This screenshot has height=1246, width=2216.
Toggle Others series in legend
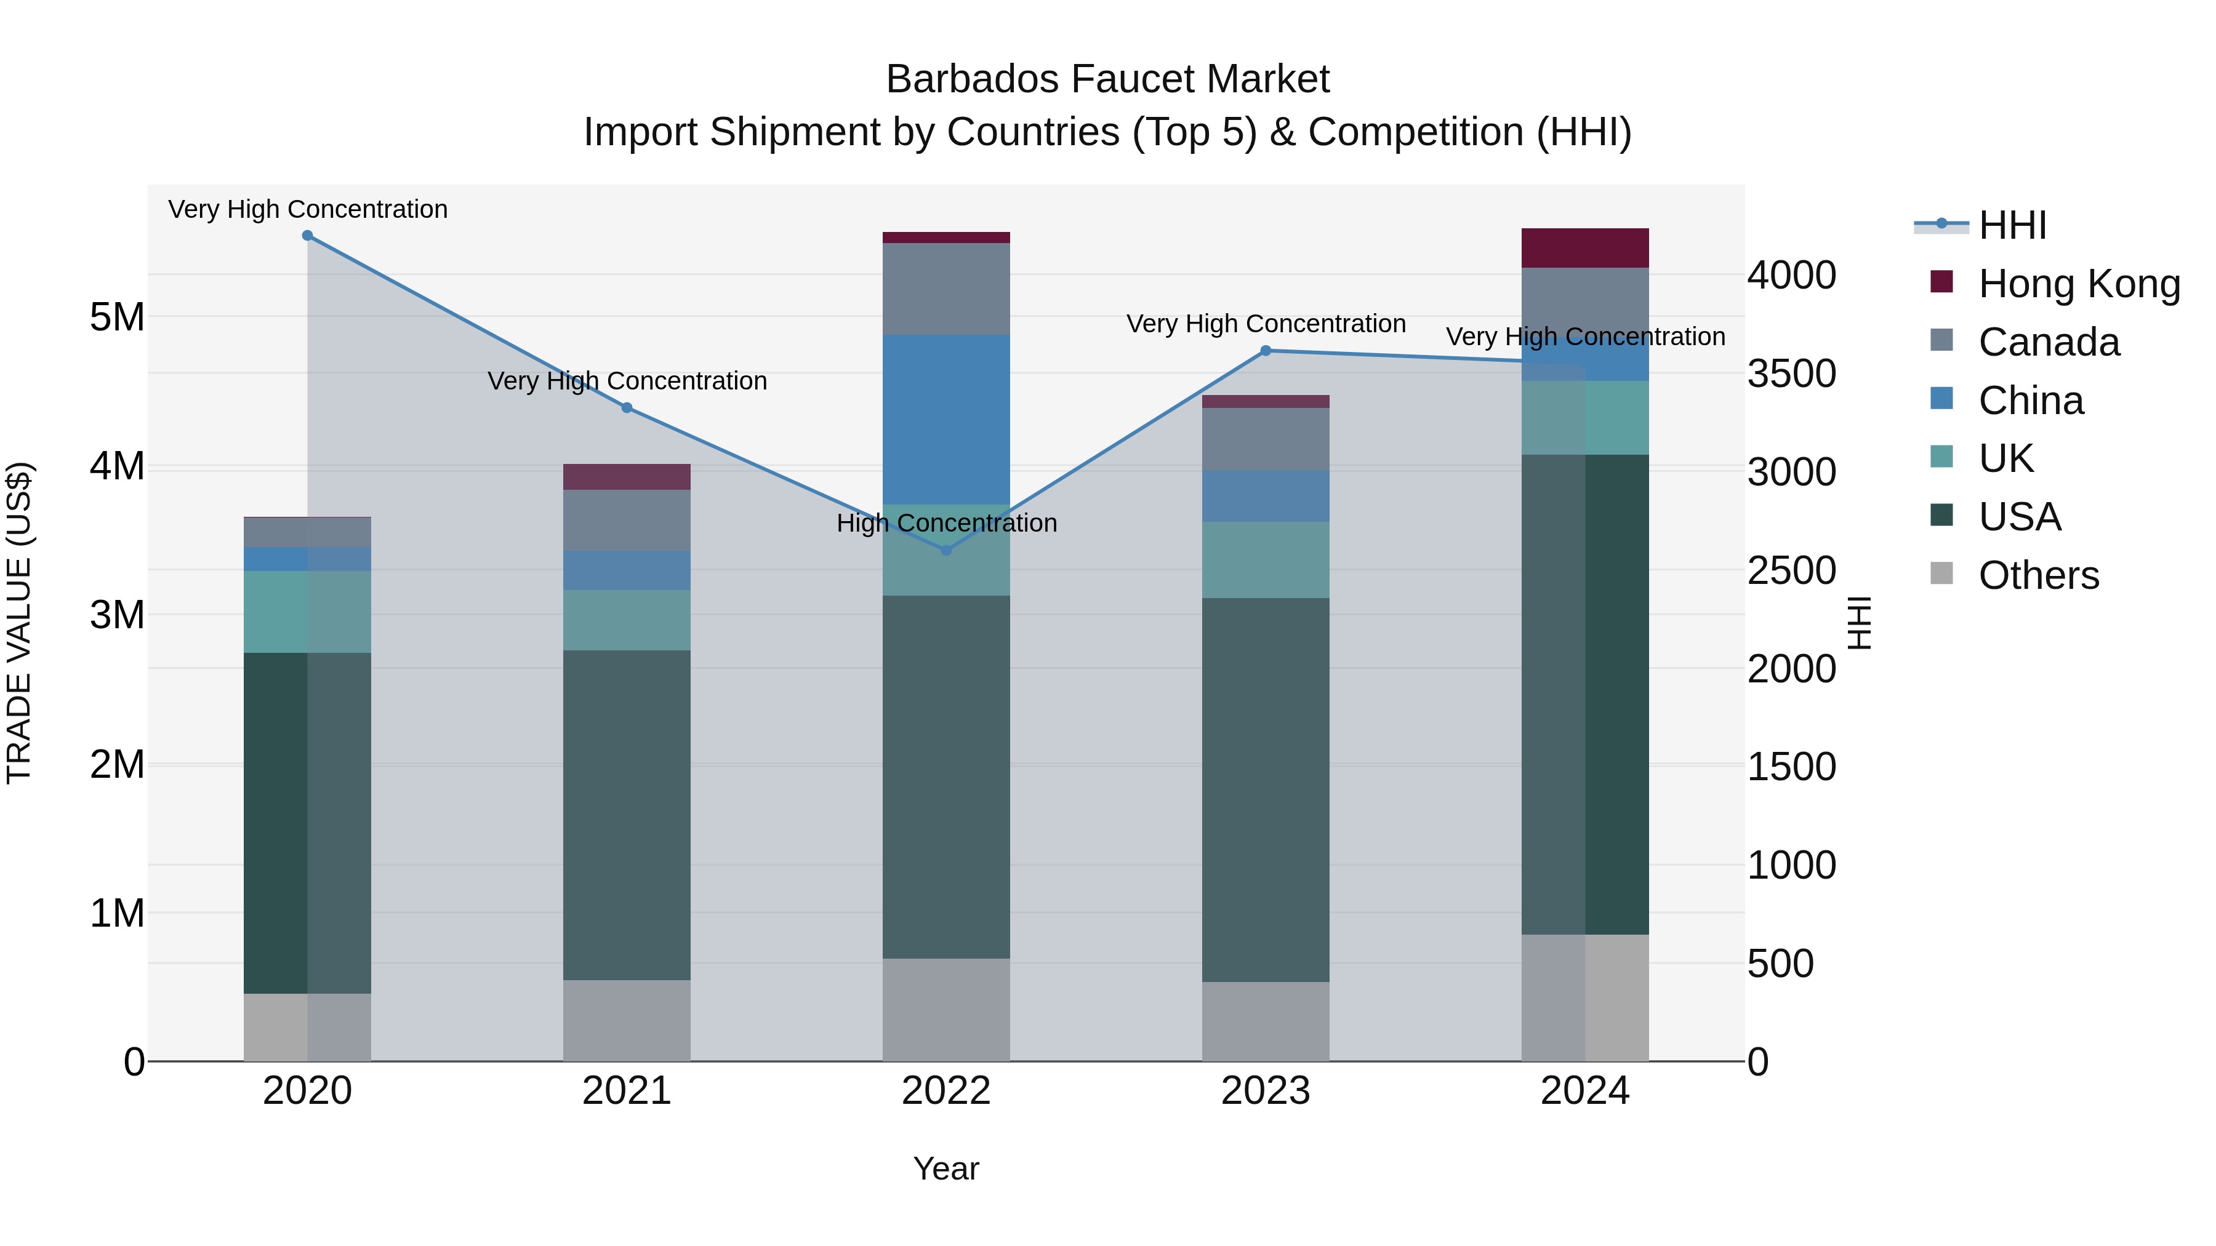point(2014,575)
